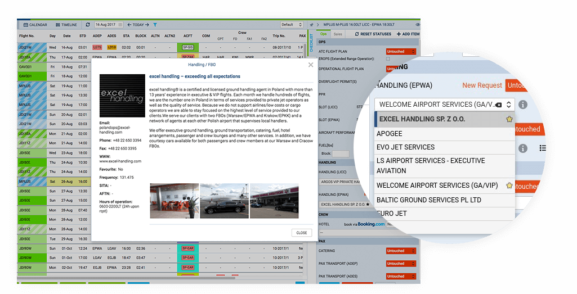The width and height of the screenshot is (577, 294).
Task: Open the ATC Flight Plan status dropdown
Action: click(402, 51)
